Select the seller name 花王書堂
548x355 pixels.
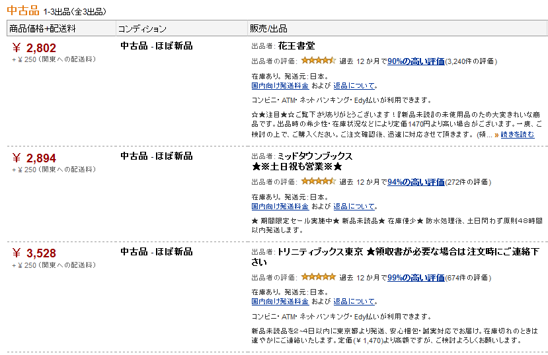[296, 46]
